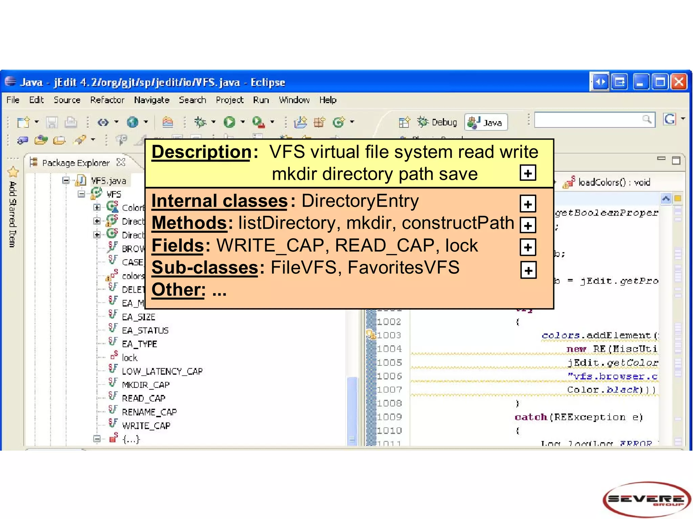The width and height of the screenshot is (693, 519).
Task: Click the globe web browser icon
Action: click(x=132, y=122)
